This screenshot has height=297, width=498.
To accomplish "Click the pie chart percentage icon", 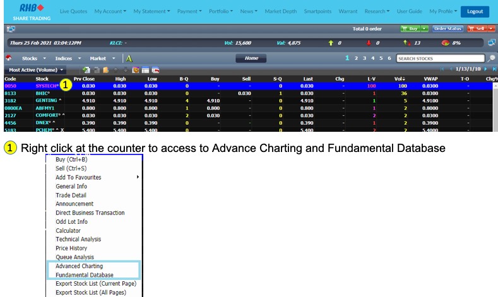I will click(445, 43).
